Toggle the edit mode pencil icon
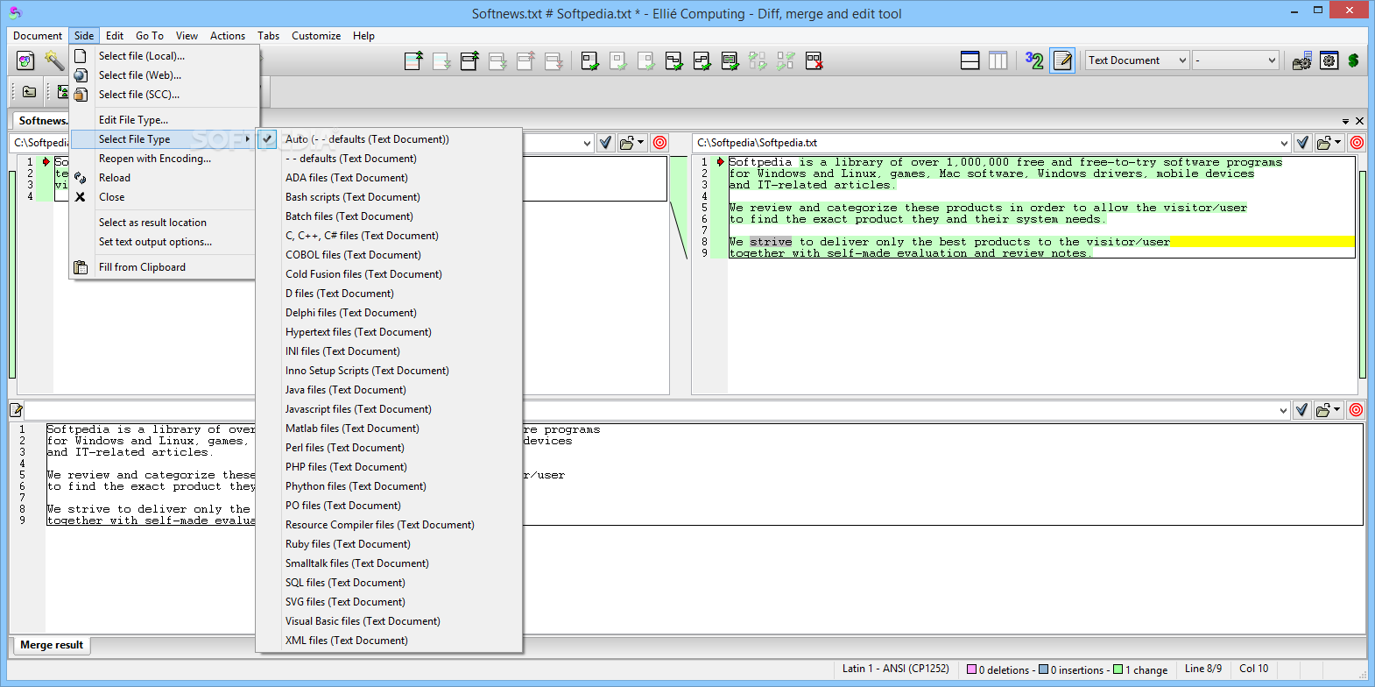Screen dimensions: 1375x687 pos(1062,60)
